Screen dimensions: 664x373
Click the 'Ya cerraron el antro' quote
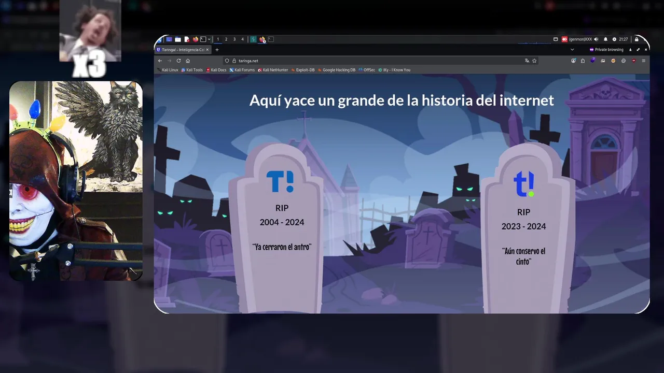[282, 247]
